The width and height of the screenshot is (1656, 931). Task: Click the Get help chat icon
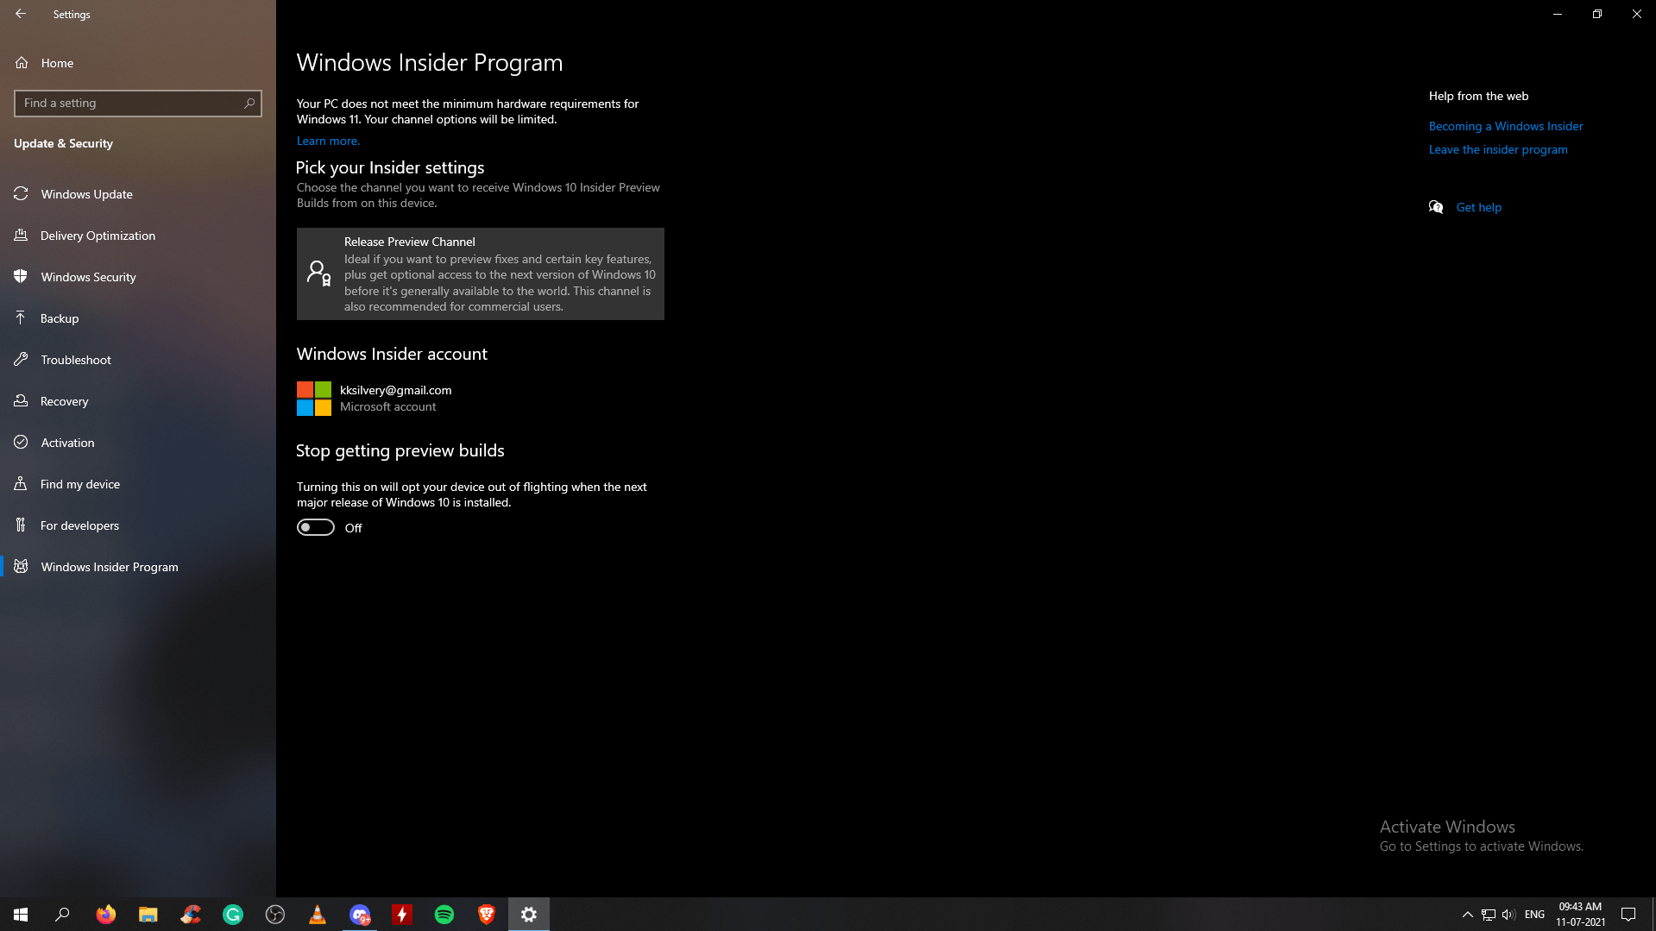(1436, 207)
